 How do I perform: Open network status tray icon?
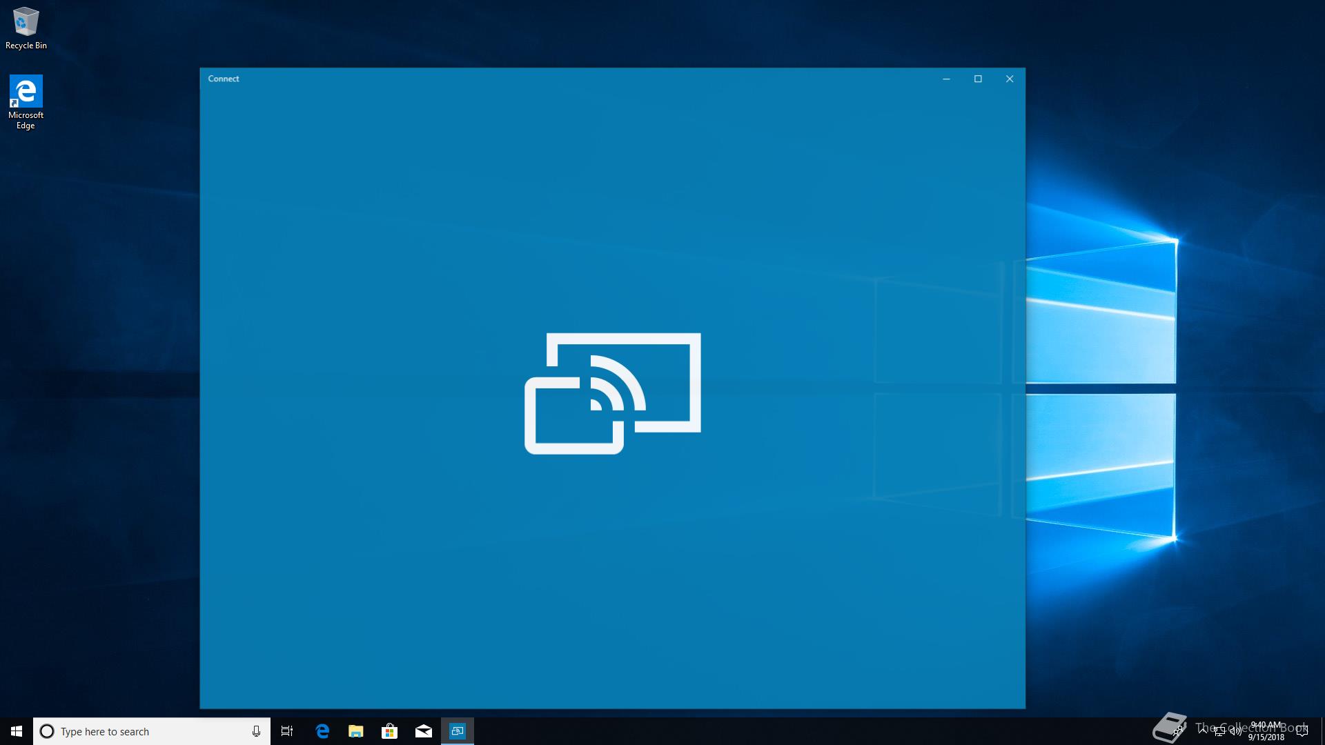tap(1219, 731)
